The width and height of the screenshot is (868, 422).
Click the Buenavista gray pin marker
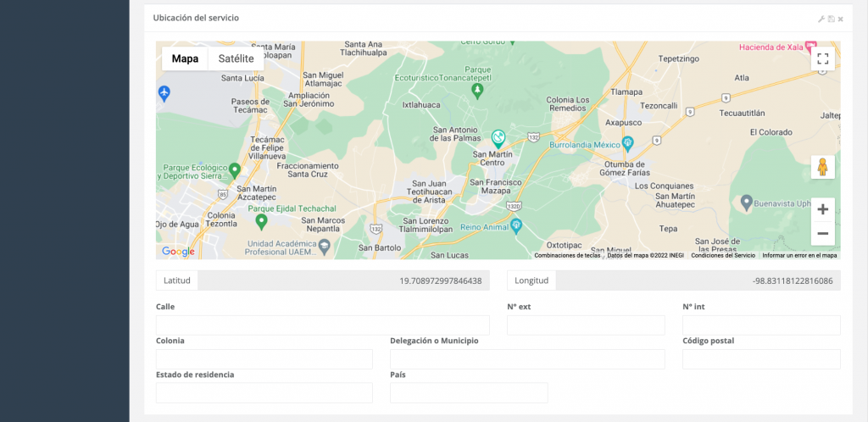click(746, 203)
